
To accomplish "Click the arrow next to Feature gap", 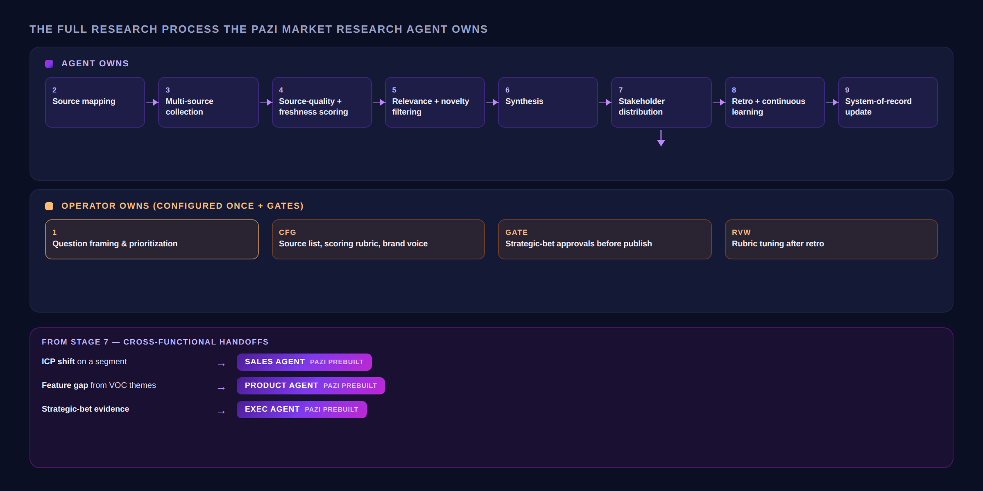I will (x=221, y=388).
